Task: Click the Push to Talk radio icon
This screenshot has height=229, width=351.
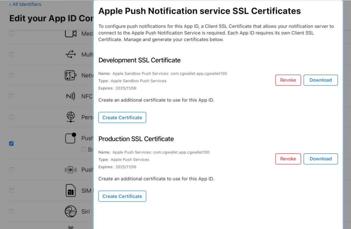Action: (71, 170)
